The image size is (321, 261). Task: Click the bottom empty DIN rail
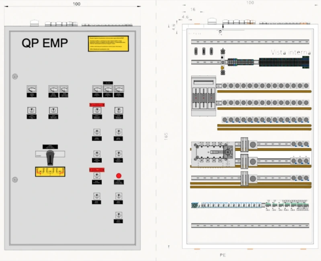[250, 226]
